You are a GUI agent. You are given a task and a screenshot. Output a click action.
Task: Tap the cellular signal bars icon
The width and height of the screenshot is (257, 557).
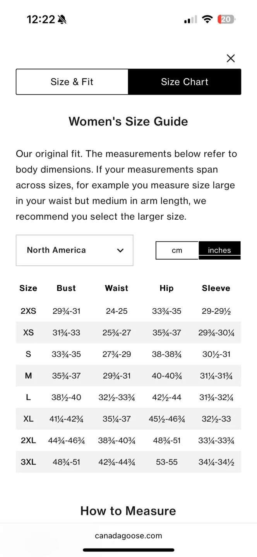coord(190,19)
